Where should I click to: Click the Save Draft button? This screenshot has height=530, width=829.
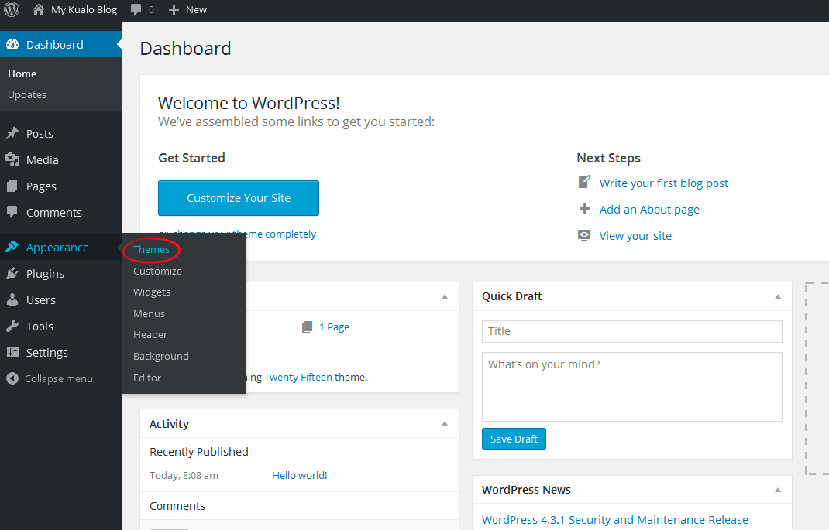point(514,439)
